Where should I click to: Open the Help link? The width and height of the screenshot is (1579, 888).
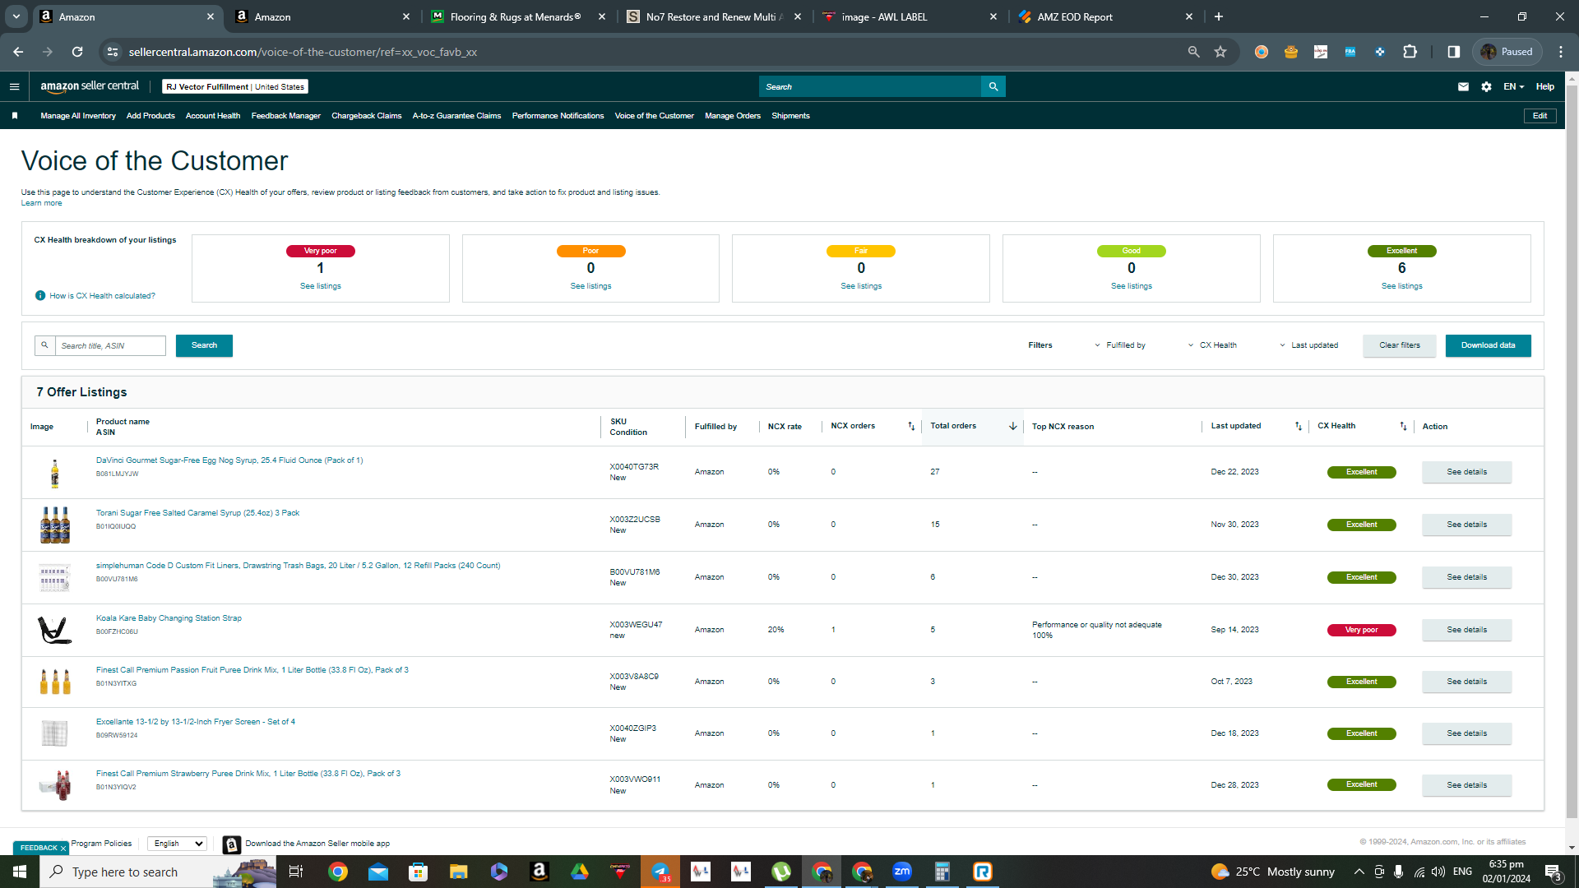1544,86
